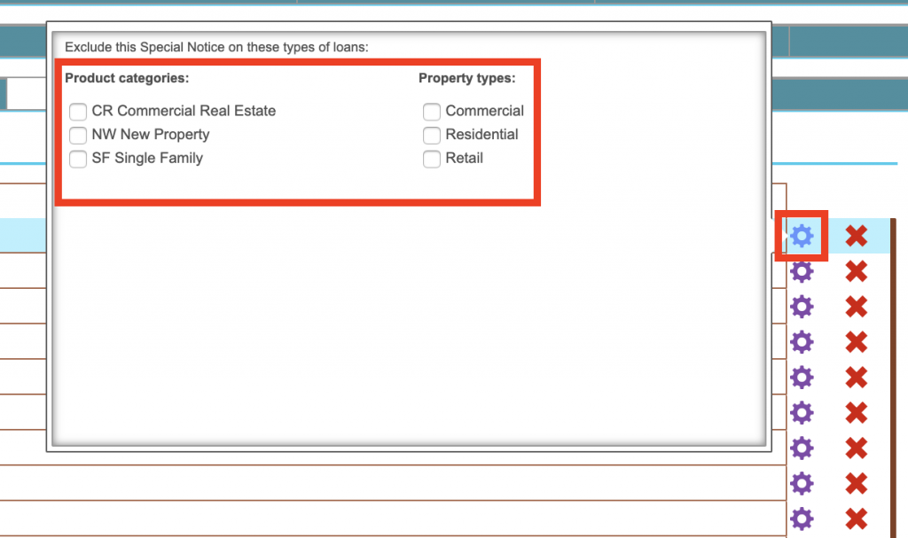Open settings with the third gear icon from top
The height and width of the screenshot is (538, 908).
pos(802,307)
